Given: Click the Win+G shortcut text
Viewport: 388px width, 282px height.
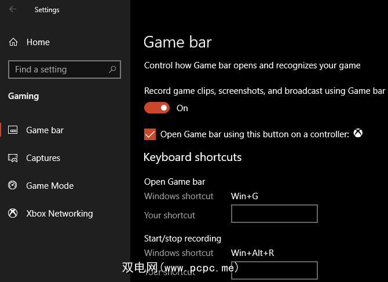Looking at the screenshot, I should click(x=244, y=196).
